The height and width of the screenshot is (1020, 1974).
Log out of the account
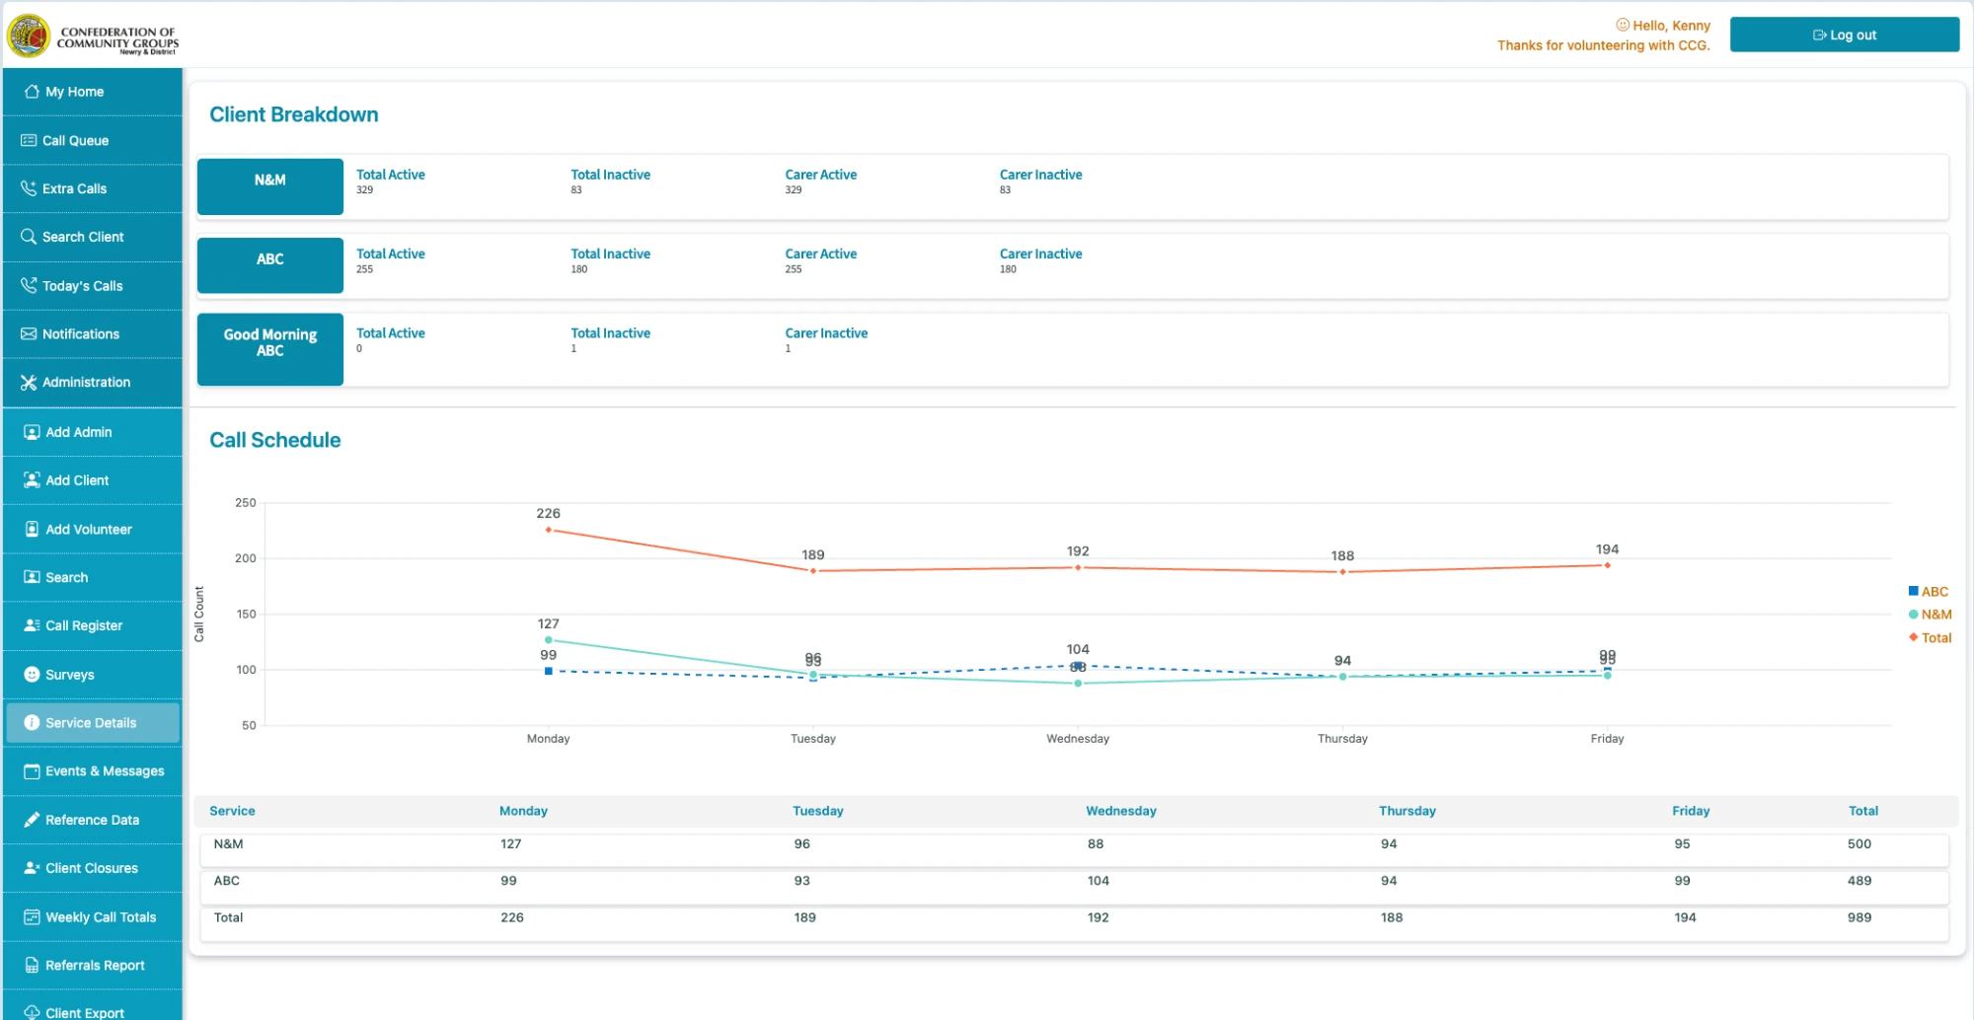tap(1845, 35)
